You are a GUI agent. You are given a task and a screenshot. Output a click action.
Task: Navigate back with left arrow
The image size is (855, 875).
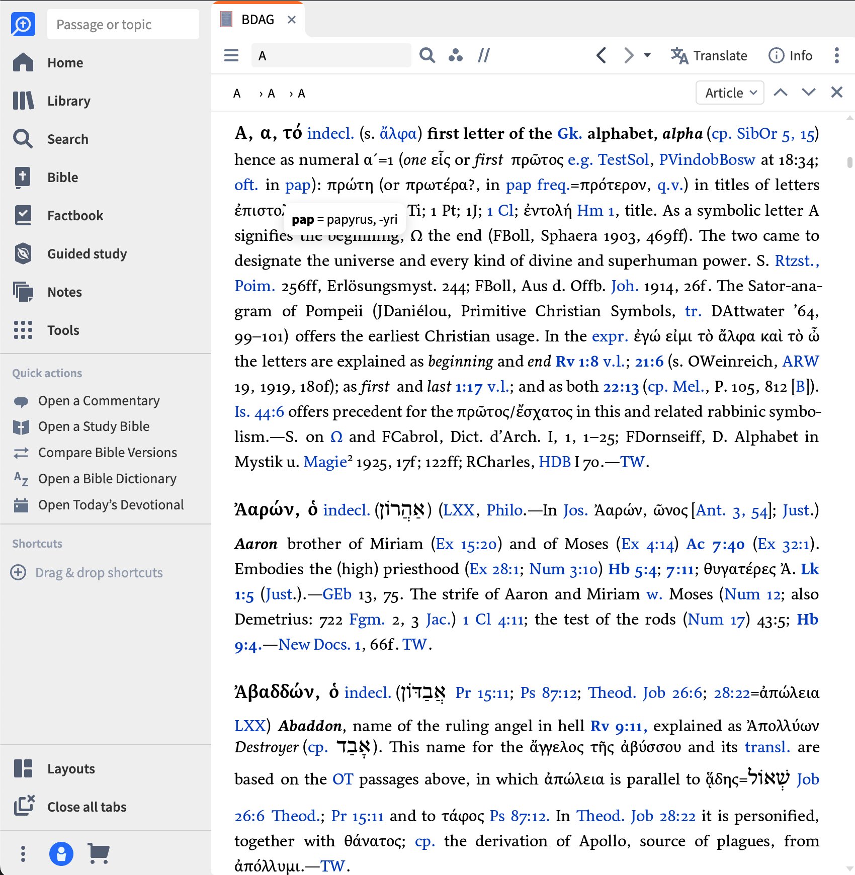point(601,55)
